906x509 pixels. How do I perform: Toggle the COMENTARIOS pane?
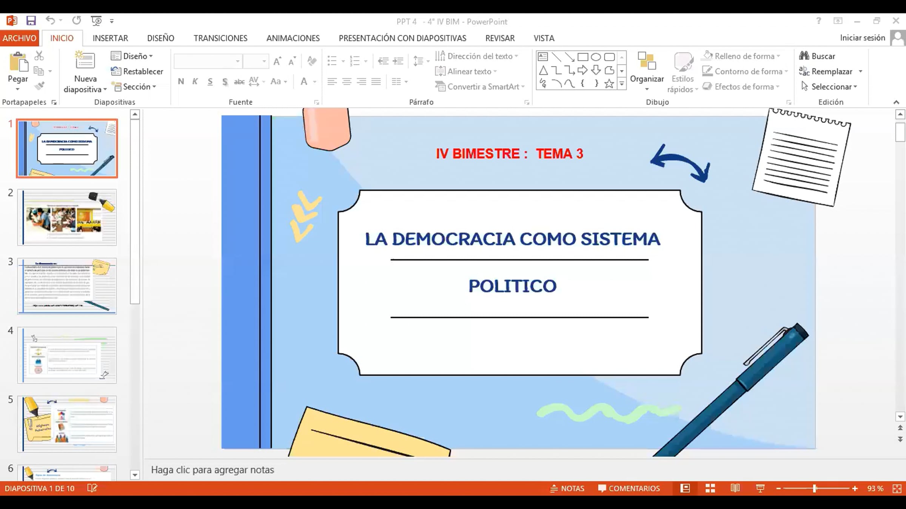click(629, 488)
